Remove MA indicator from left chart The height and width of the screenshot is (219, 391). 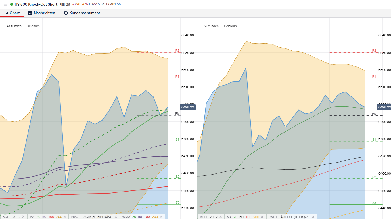coord(65,217)
